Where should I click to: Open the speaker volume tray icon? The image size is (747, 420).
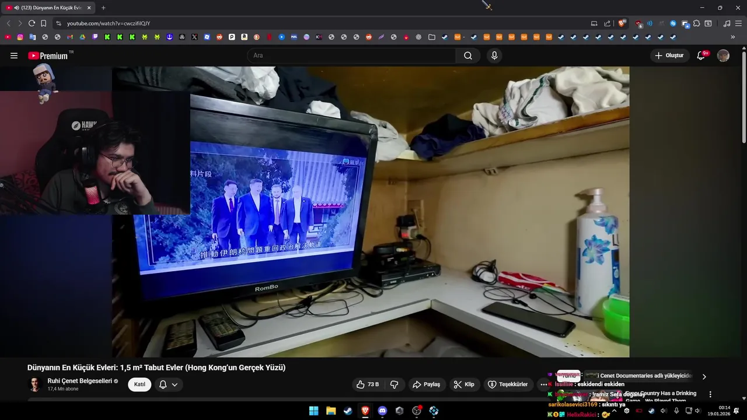663,411
